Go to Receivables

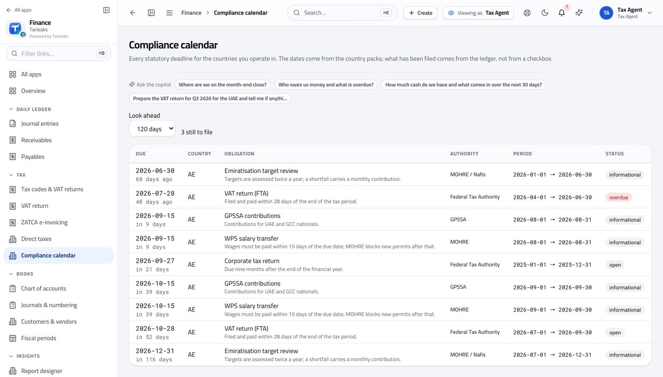coord(58,140)
